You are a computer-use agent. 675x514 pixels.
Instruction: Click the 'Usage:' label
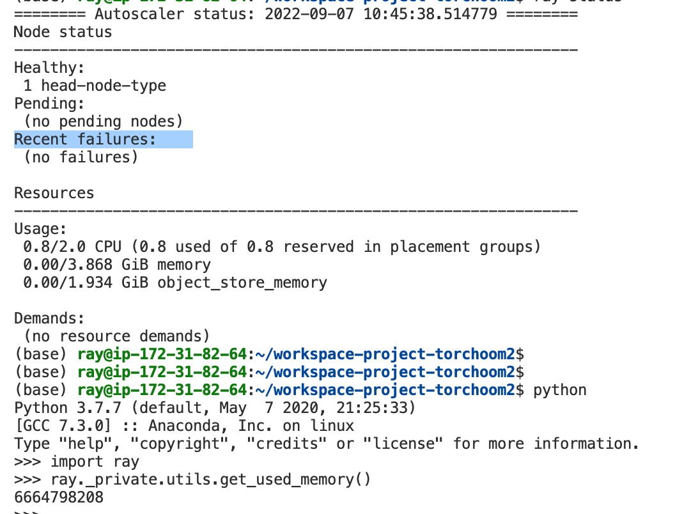tap(40, 229)
